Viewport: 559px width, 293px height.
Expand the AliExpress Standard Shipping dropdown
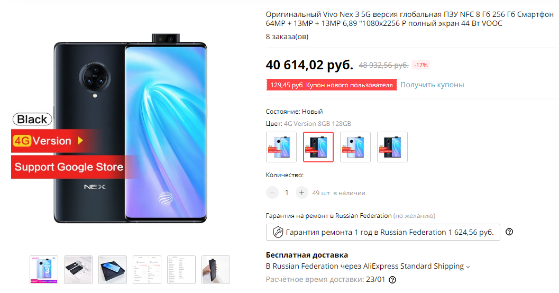pos(468,267)
